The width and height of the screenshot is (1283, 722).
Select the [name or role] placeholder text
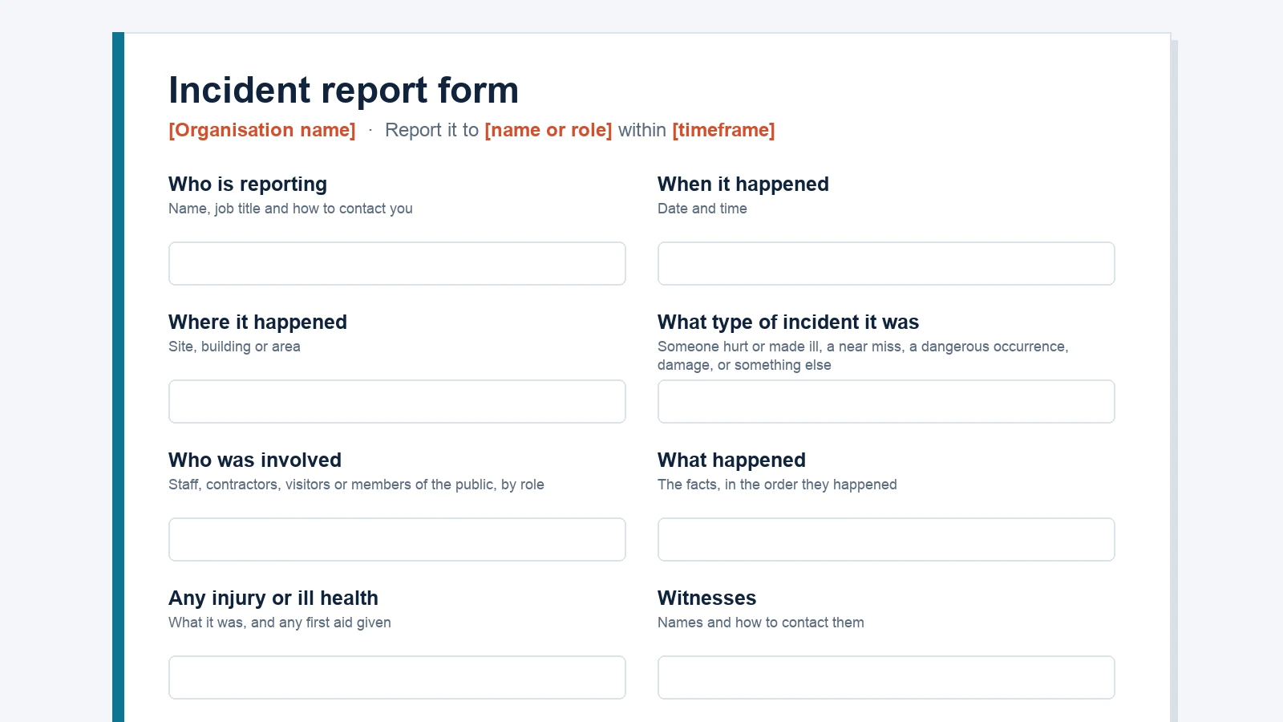click(x=548, y=130)
